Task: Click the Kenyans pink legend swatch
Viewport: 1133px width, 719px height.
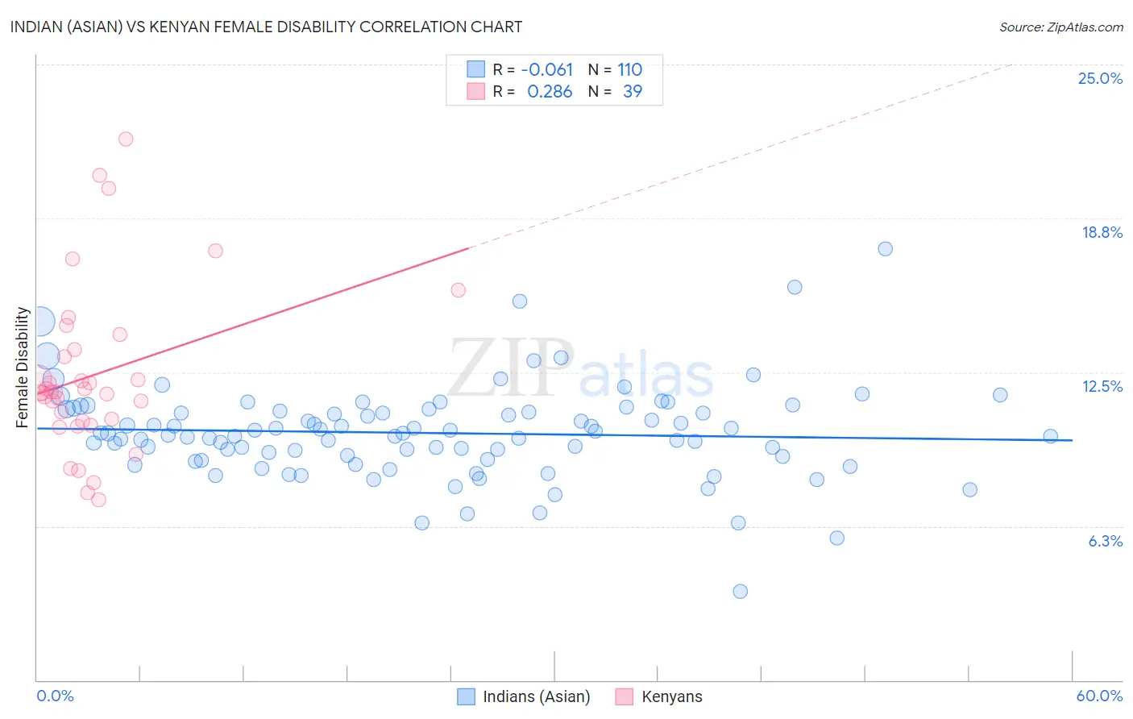Action: (x=625, y=696)
